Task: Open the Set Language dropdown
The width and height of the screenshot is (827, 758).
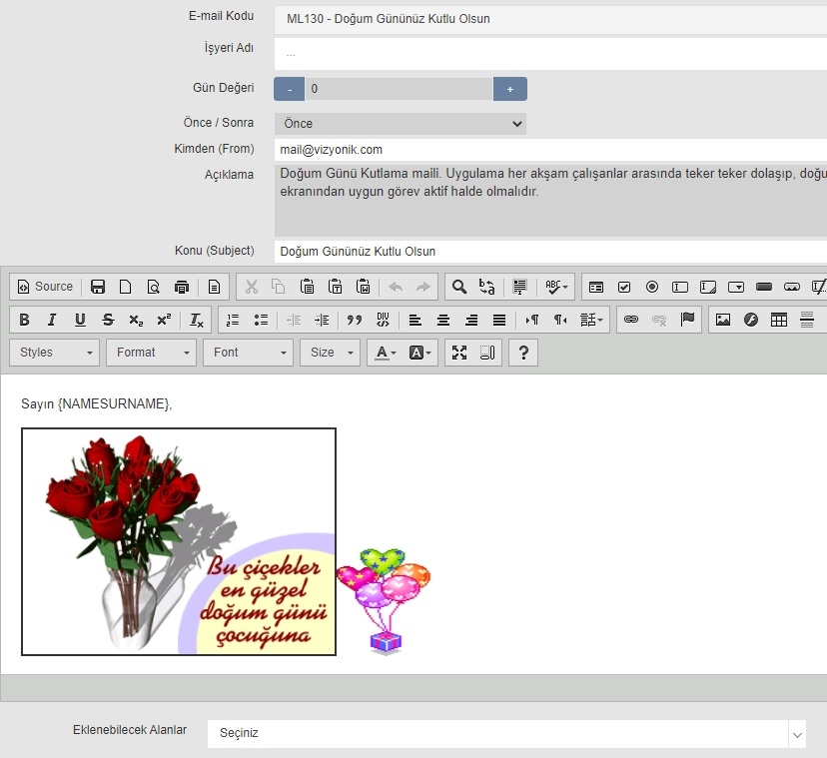Action: (x=591, y=320)
